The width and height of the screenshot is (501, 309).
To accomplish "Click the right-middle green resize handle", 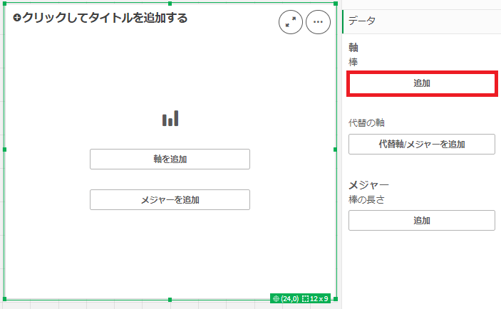I will (x=335, y=150).
